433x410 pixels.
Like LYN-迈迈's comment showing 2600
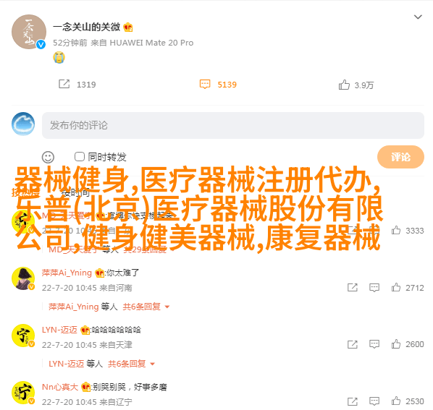coord(396,344)
